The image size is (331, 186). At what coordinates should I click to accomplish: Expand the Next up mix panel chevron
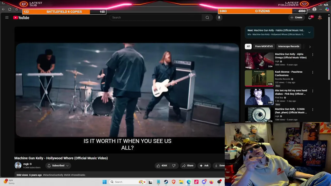(x=309, y=32)
